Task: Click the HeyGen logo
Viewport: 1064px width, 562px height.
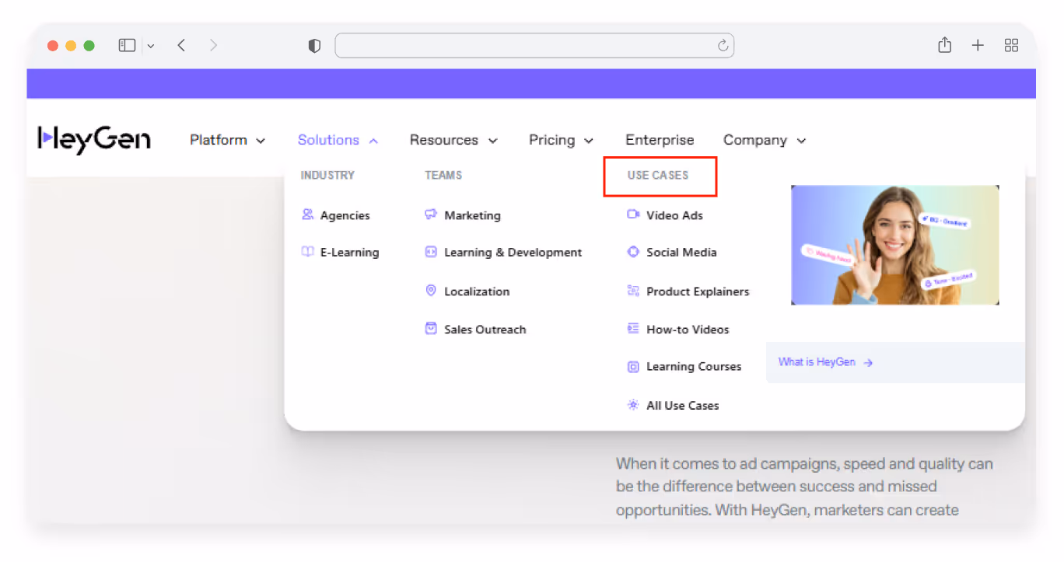Action: pyautogui.click(x=94, y=140)
